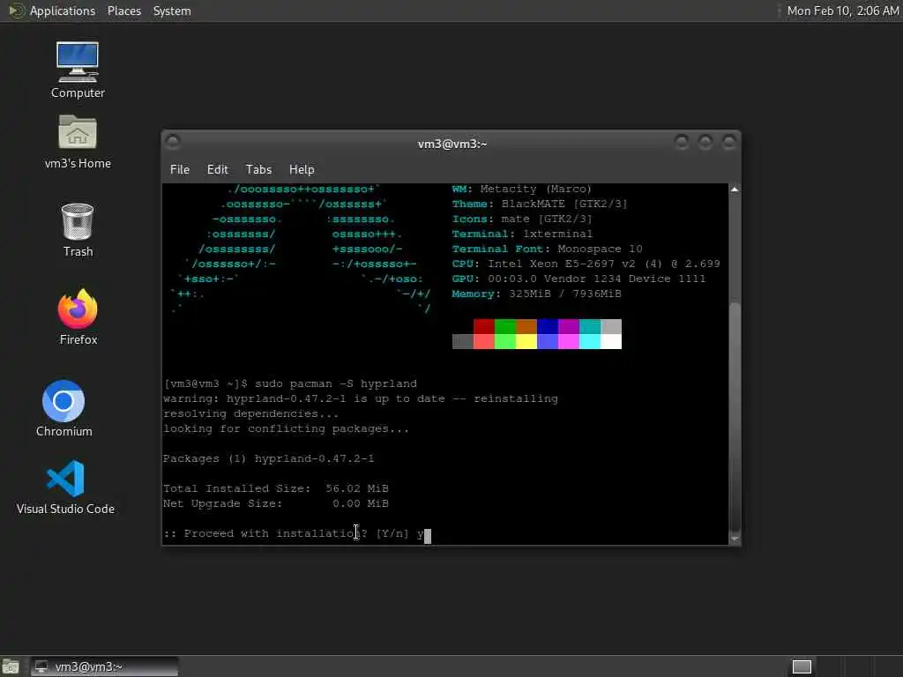This screenshot has width=903, height=677.
Task: Click the clock showing Mon Feb 10
Action: click(x=842, y=11)
